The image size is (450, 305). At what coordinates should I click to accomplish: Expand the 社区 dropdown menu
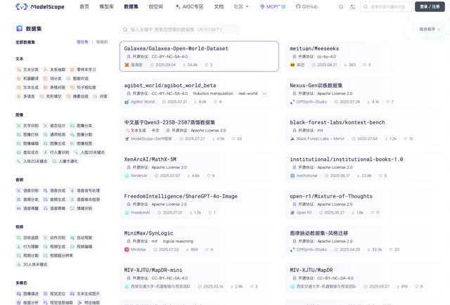240,6
